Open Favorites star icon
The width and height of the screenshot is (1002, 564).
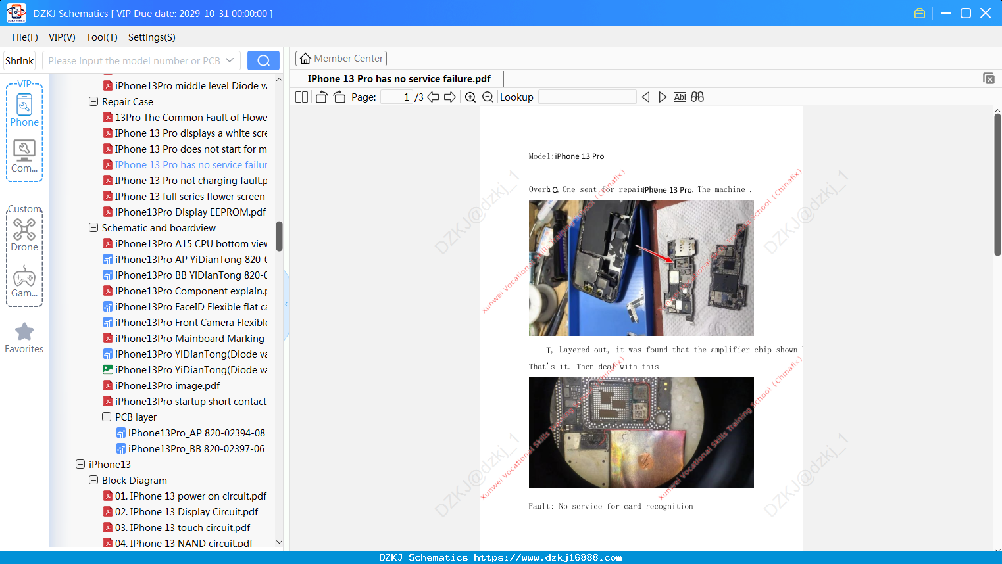coord(24,338)
